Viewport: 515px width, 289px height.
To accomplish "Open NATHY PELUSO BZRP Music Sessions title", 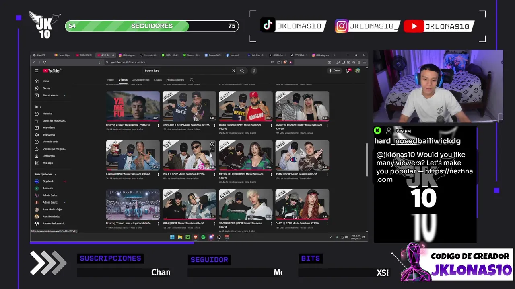I will [x=242, y=176].
